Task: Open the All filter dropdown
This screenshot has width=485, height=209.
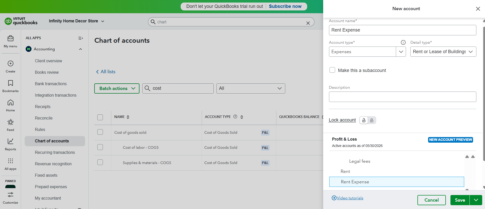Action: (251, 88)
